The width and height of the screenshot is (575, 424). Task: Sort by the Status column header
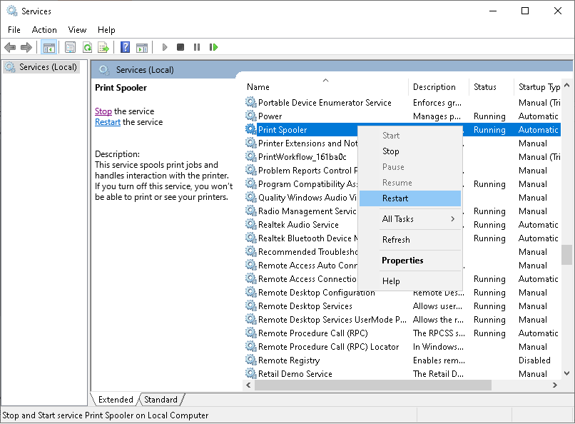tap(492, 87)
